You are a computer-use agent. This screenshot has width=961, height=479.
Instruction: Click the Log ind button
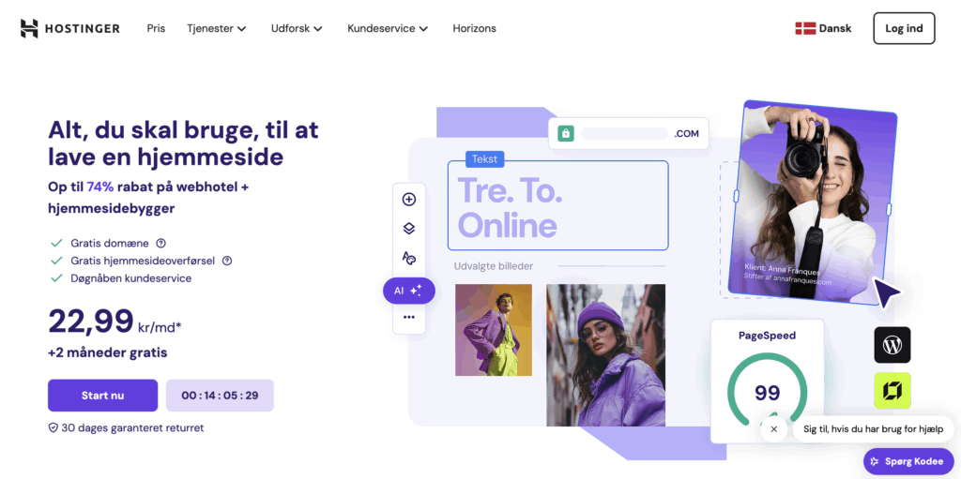[x=904, y=28]
